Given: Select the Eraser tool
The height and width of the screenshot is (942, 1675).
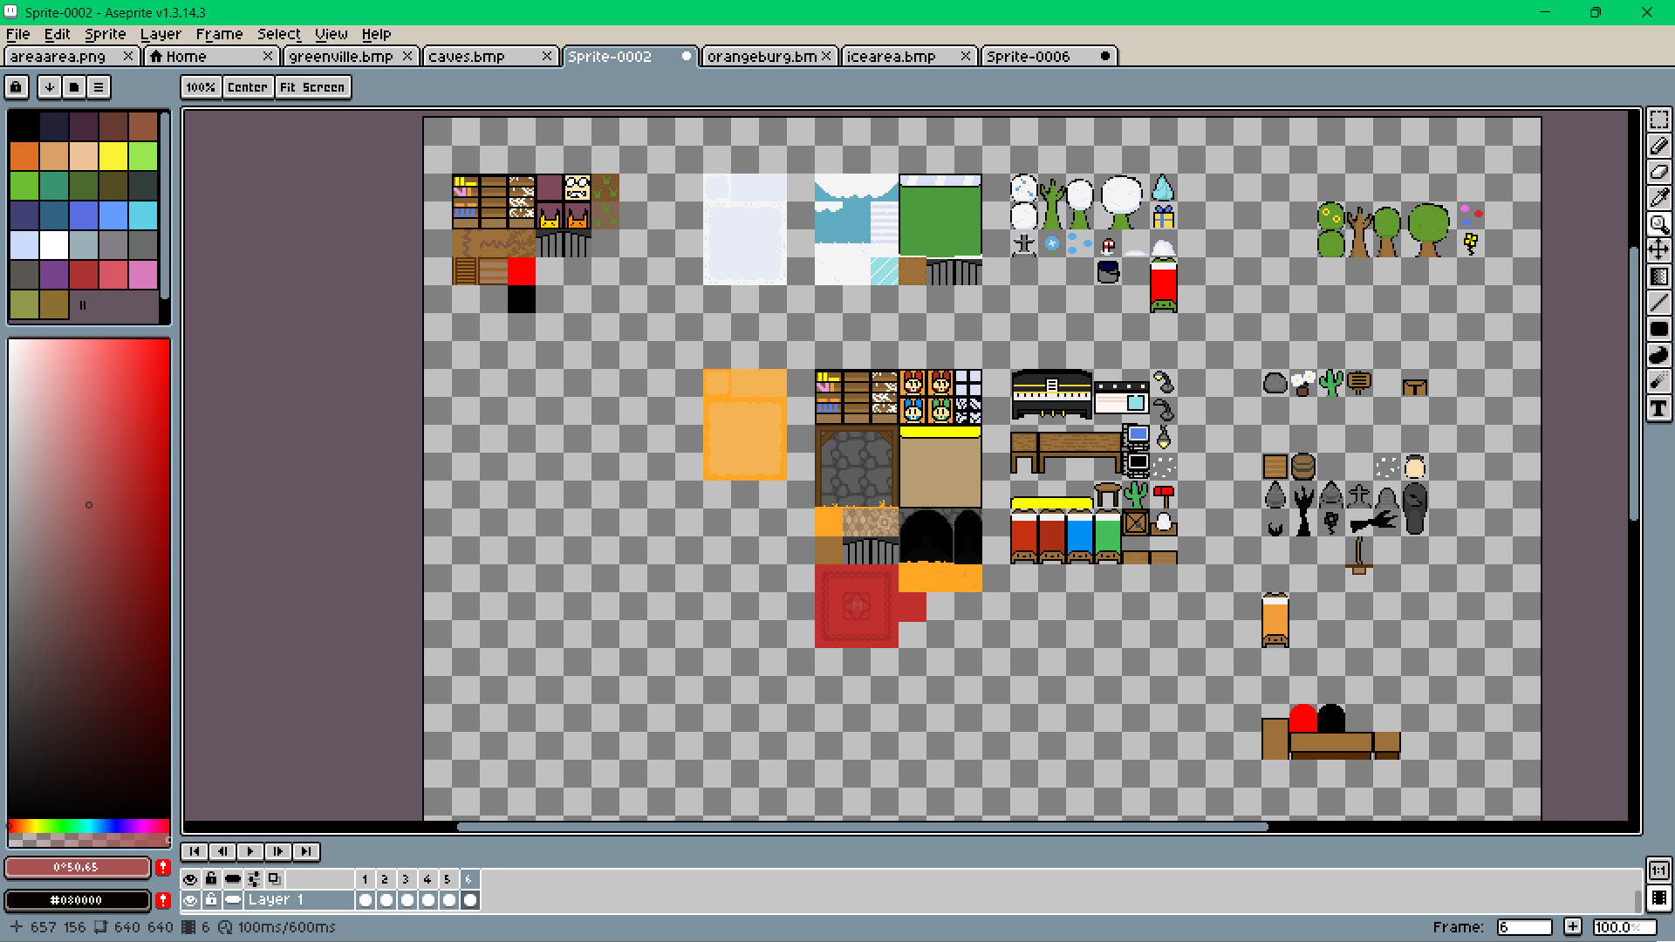Looking at the screenshot, I should pos(1658,173).
